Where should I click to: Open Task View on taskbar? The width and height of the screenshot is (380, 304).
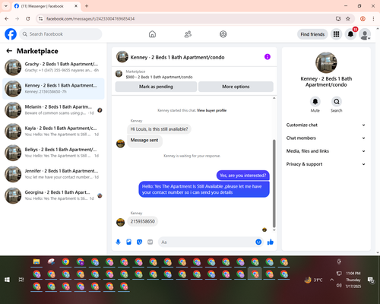(x=21, y=280)
